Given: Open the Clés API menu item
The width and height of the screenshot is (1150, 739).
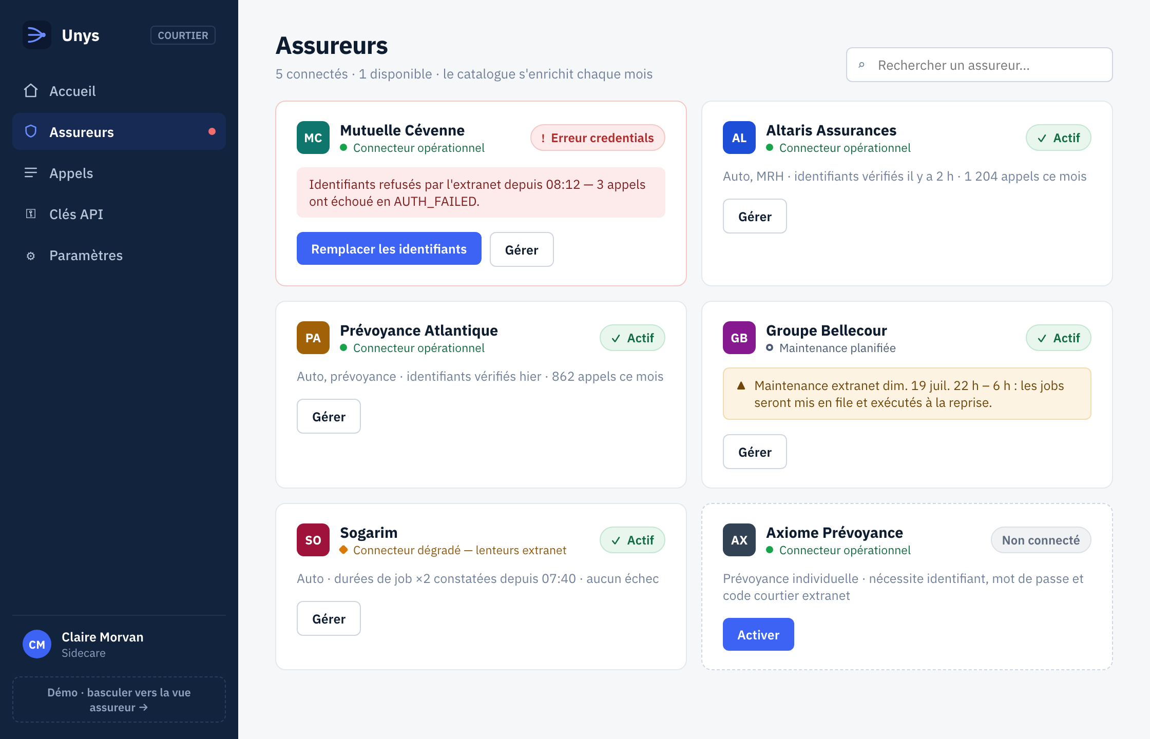Looking at the screenshot, I should [x=119, y=214].
